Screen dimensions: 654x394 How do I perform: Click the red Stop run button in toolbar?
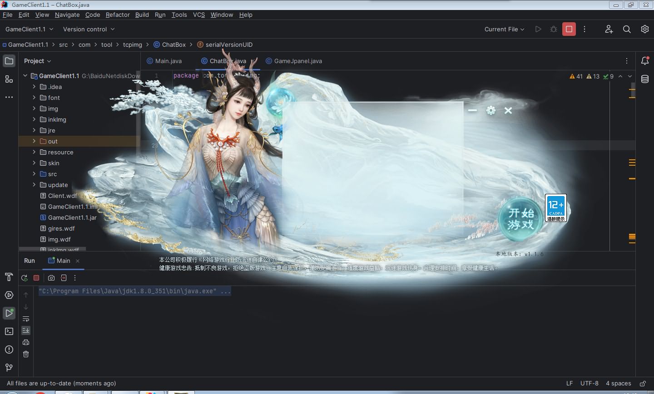click(x=569, y=29)
